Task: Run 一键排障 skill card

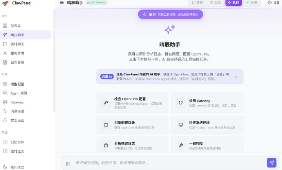Action: pos(207,145)
